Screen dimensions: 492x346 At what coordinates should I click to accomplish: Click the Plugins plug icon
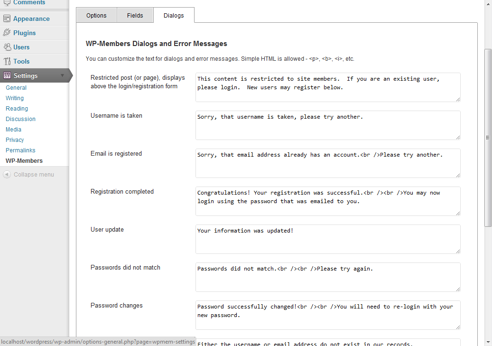coord(7,33)
